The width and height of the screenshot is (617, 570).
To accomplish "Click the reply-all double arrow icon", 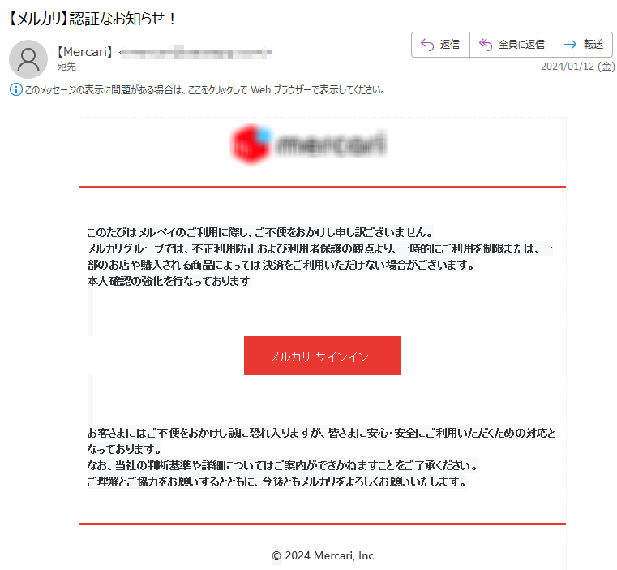I will [486, 45].
